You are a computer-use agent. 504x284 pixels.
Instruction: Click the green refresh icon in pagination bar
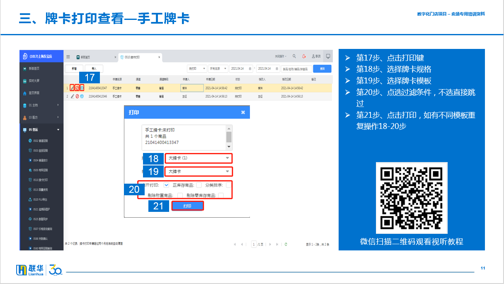[x=286, y=245]
